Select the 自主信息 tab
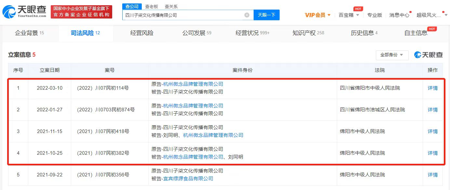 (416, 33)
